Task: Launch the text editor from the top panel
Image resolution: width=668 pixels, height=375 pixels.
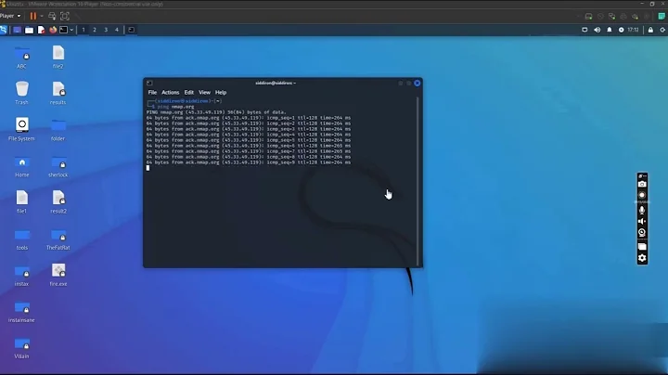Action: click(41, 30)
